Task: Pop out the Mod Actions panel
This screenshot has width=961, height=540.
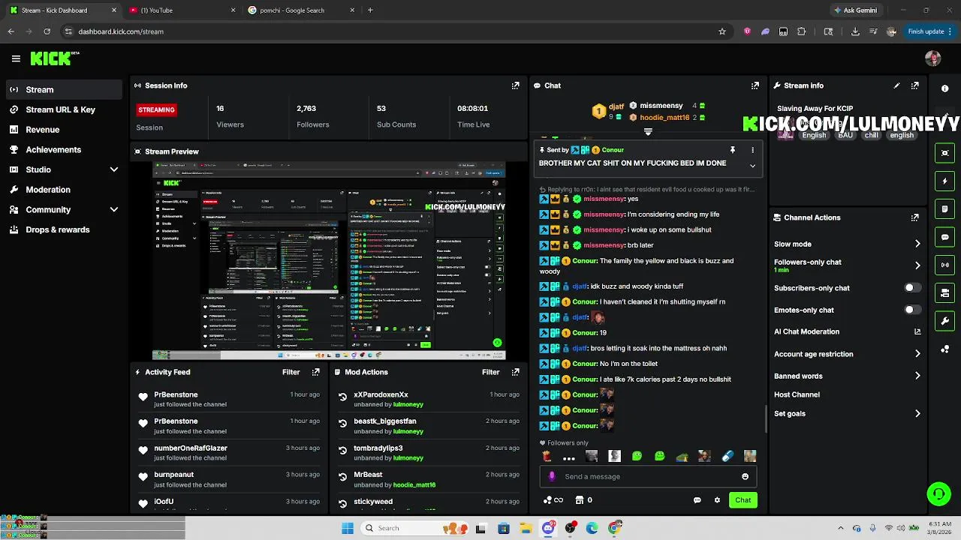Action: coord(515,372)
